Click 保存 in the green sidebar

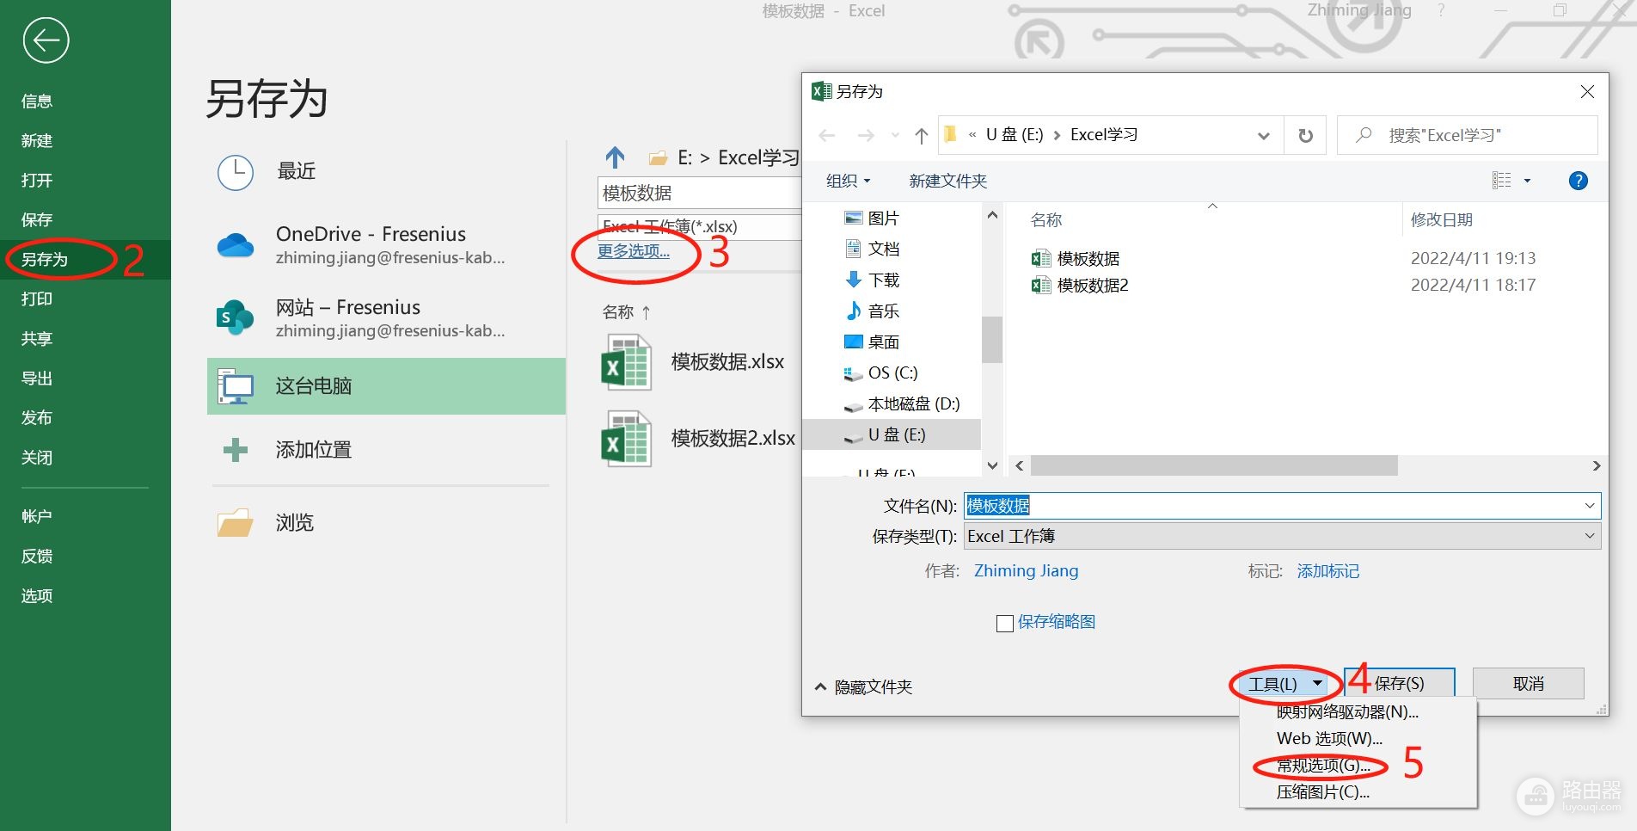pyautogui.click(x=37, y=219)
